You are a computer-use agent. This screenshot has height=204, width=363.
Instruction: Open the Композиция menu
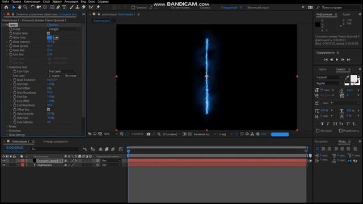[32, 2]
